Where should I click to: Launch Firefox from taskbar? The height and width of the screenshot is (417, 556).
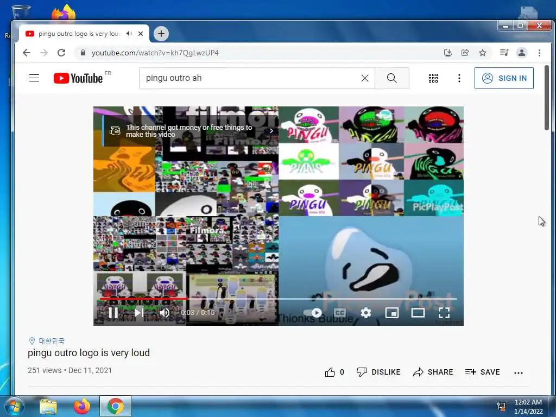pos(82,407)
